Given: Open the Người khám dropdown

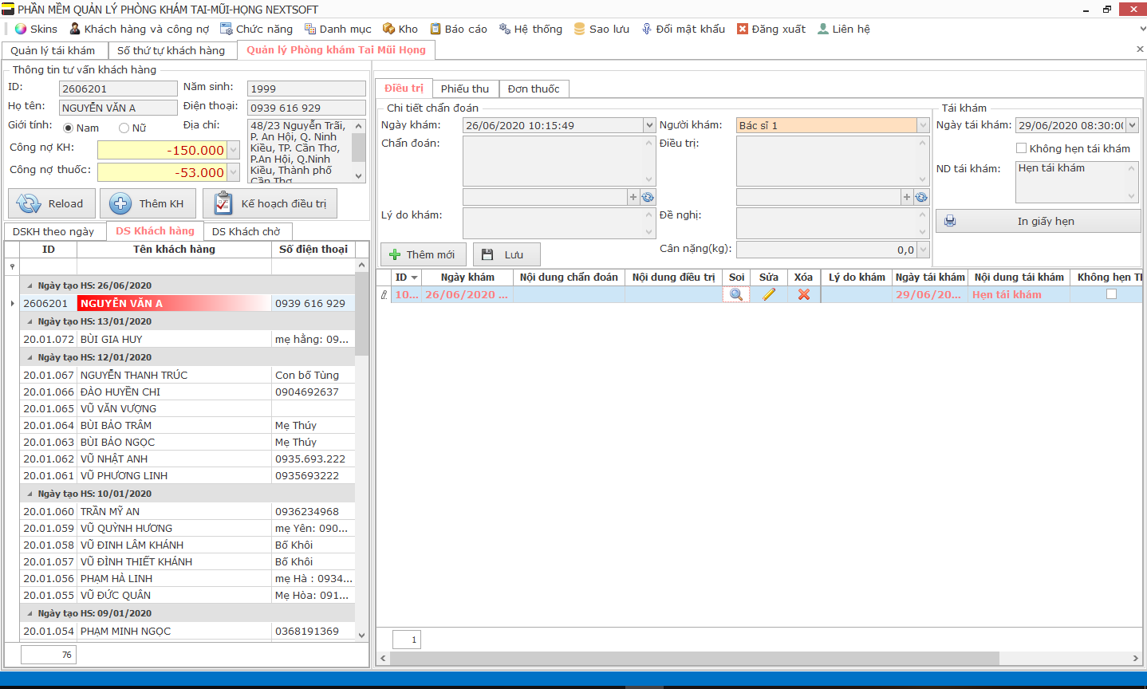Looking at the screenshot, I should coord(923,125).
